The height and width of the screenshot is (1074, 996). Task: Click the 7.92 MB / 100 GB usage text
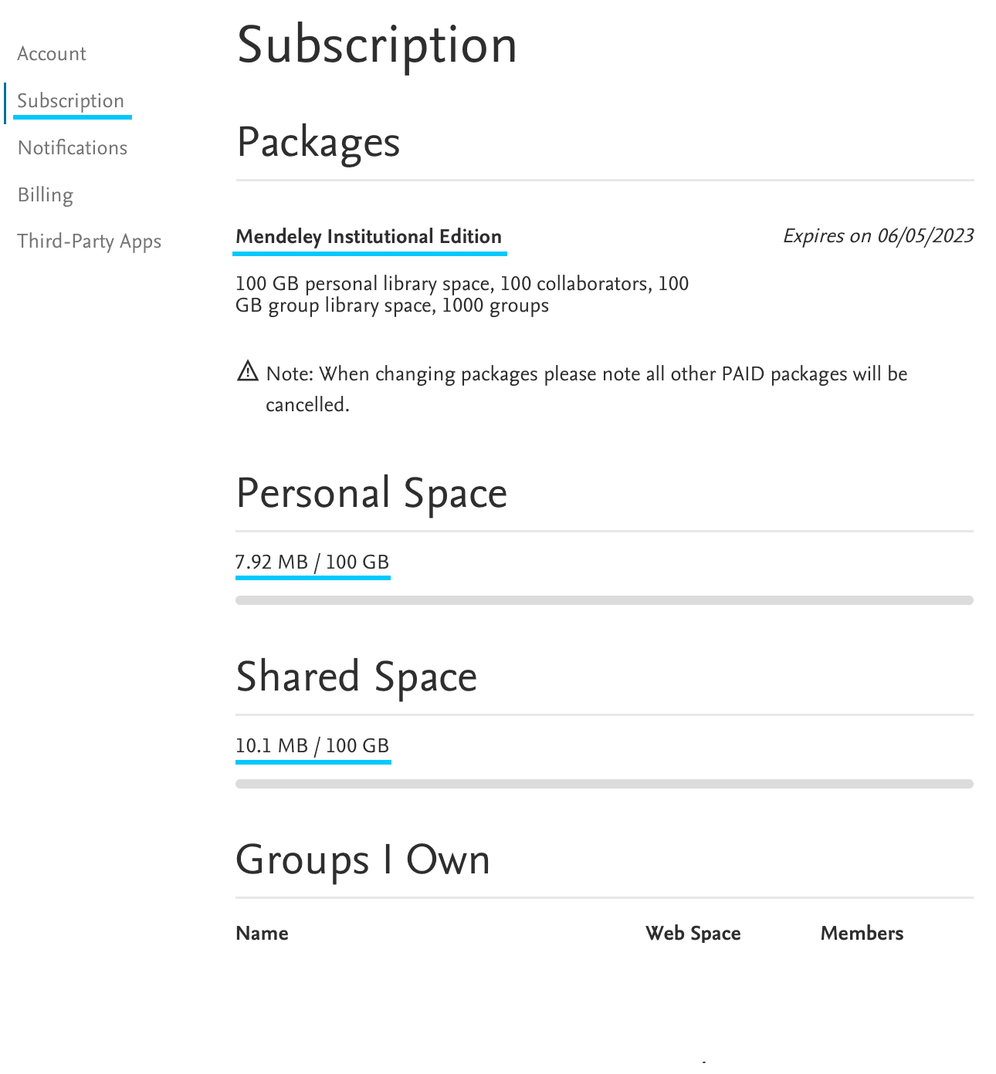pos(313,562)
